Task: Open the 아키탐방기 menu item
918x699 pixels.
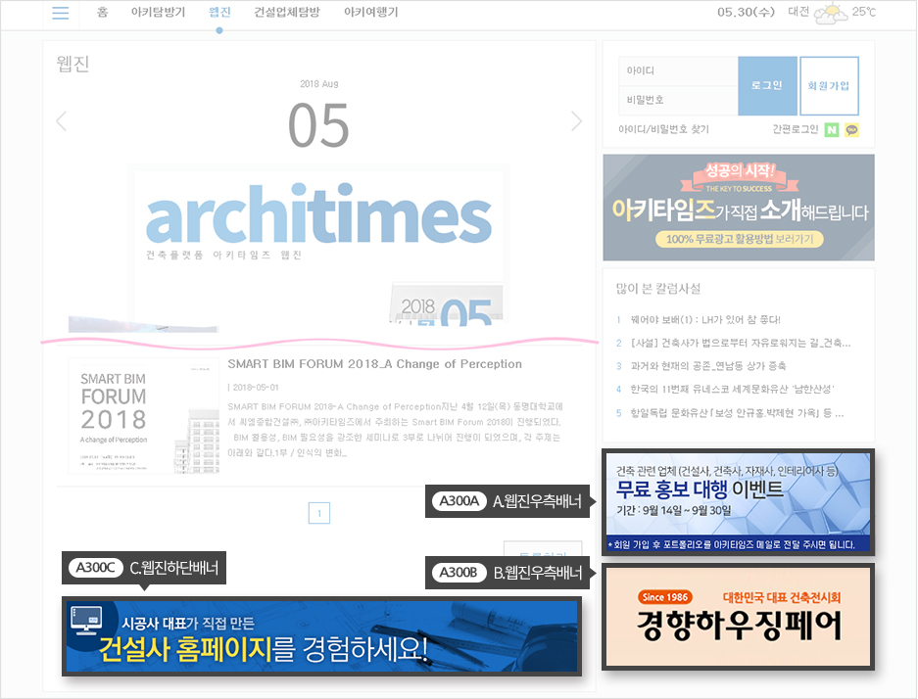Action: 158,13
